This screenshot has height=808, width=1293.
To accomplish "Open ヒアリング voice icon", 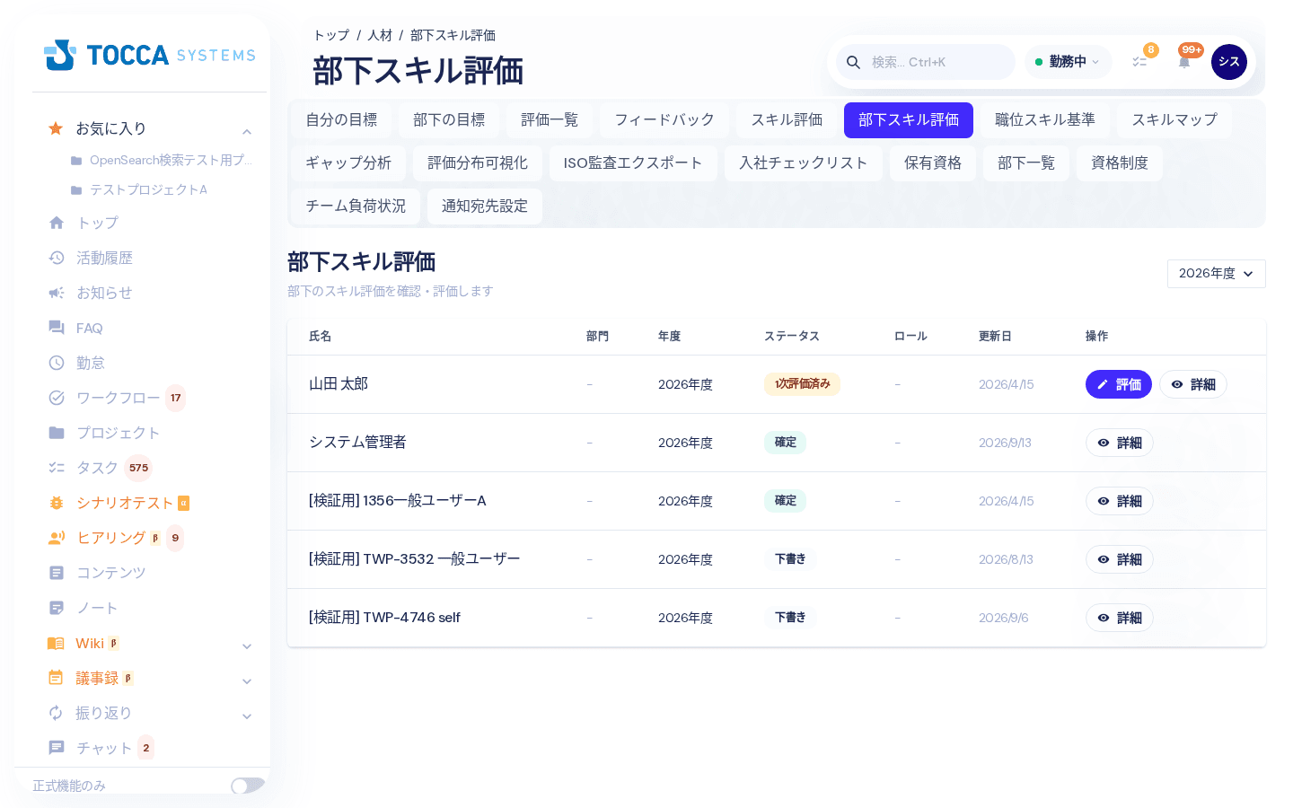I will (x=57, y=538).
